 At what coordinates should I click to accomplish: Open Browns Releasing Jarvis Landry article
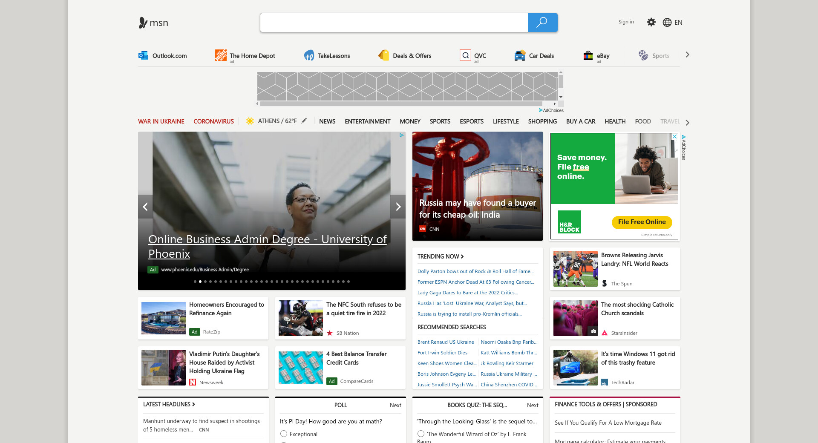click(x=634, y=259)
